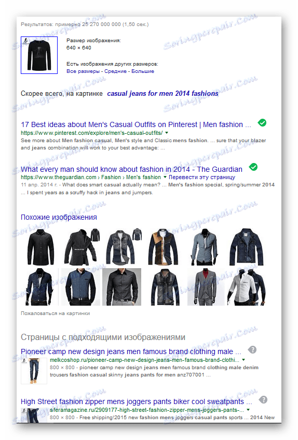Viewport: 298px width, 440px height.
Task: Expand dropdown arrow after pinterest.com URL
Action: click(x=167, y=133)
